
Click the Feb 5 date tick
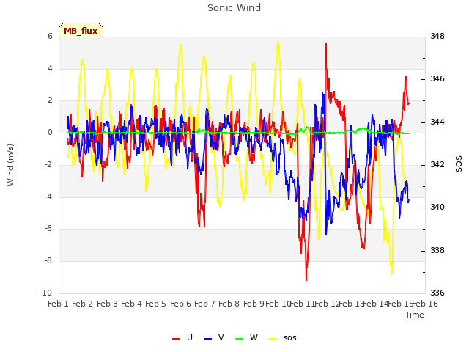tap(155, 304)
